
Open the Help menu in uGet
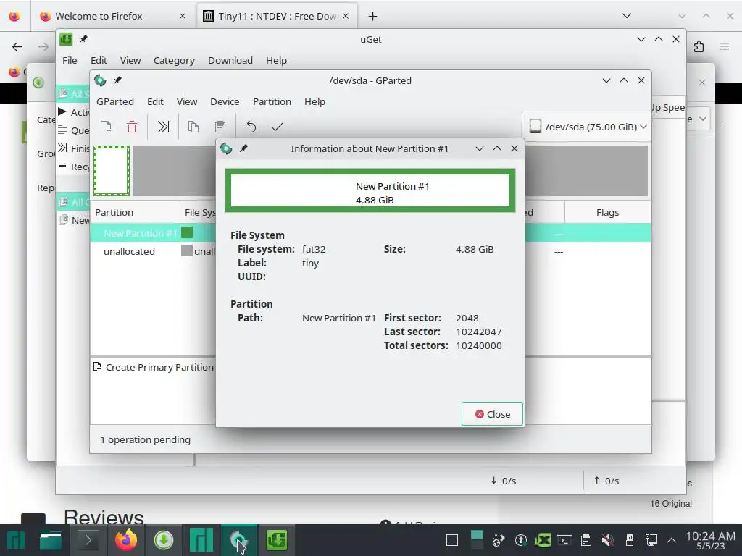point(276,60)
